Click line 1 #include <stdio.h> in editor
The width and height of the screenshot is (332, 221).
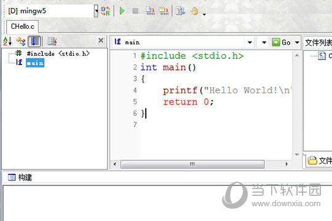pyautogui.click(x=192, y=56)
